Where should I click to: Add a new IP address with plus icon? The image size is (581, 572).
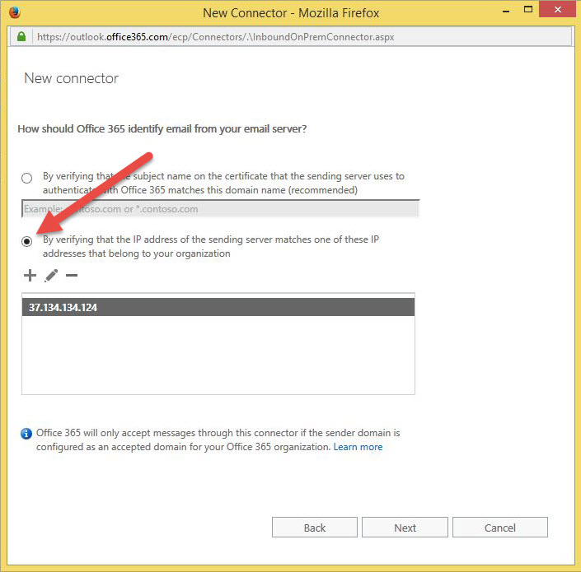pos(30,275)
